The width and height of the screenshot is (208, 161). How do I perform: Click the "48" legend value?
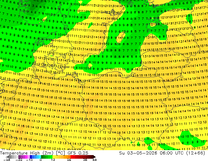pos(94,160)
